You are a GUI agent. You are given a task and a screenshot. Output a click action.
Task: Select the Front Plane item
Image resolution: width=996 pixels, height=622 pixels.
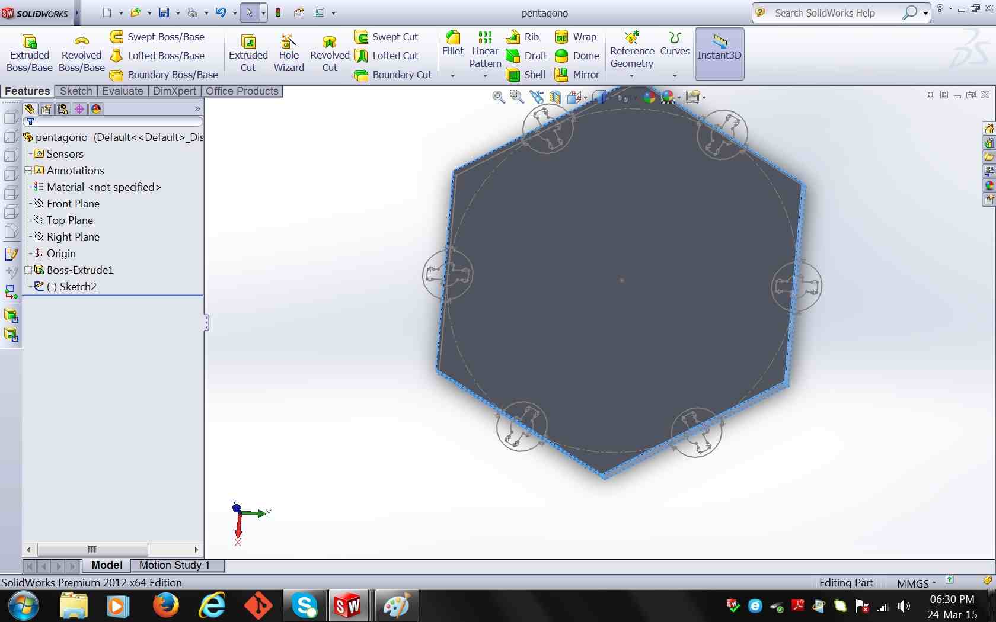[x=73, y=204]
